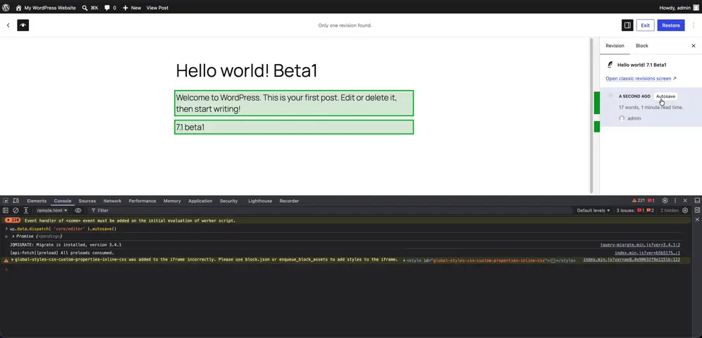Open DevTools settings gear icon

(x=665, y=201)
